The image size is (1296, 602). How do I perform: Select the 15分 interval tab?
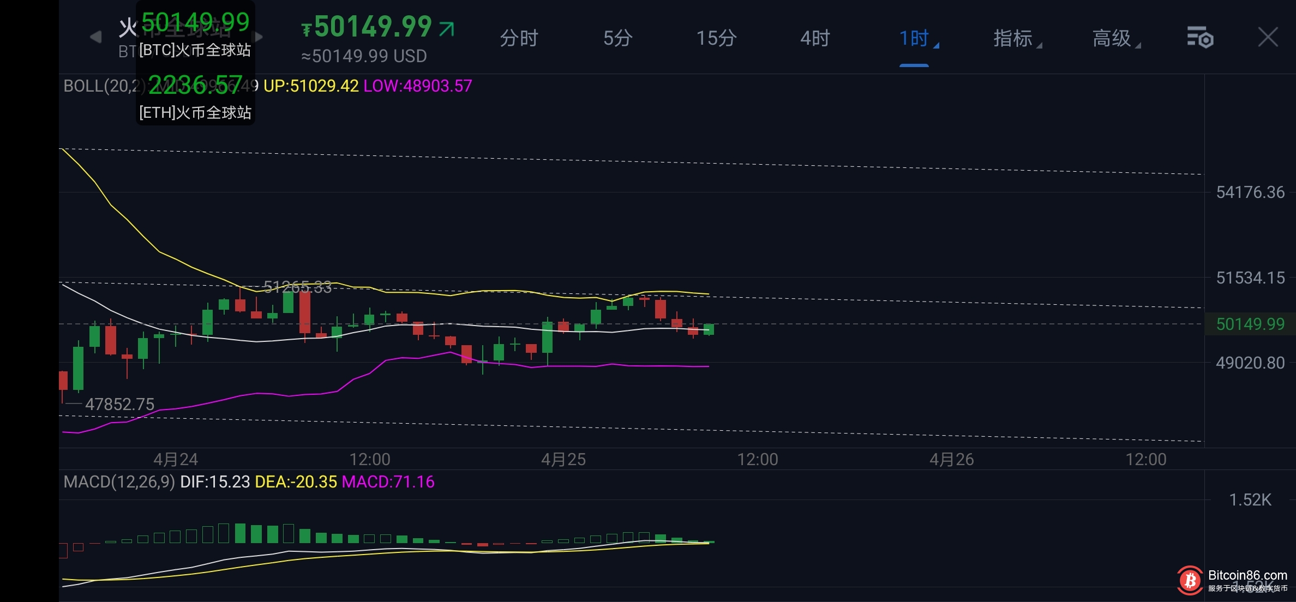tap(716, 38)
